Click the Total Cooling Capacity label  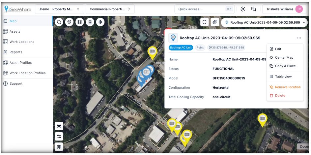tap(186, 97)
